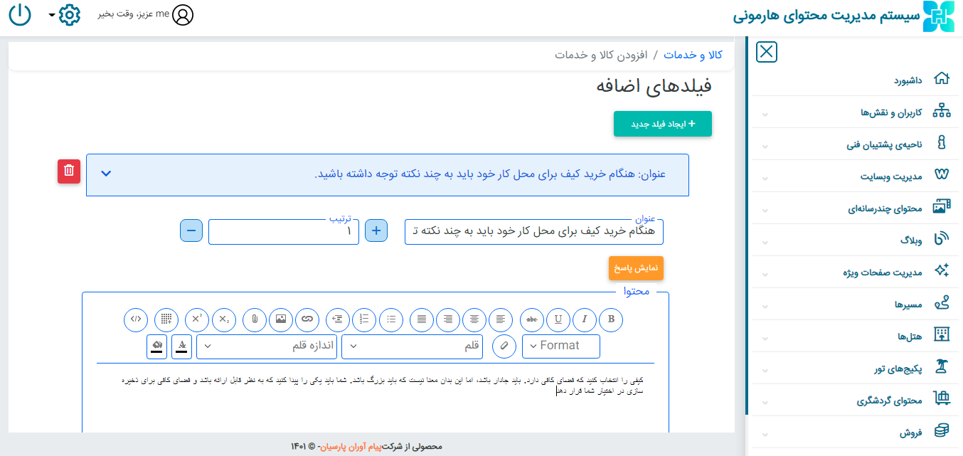Apply italic formatting in the editor
Screen dimensions: 963x456
click(x=585, y=320)
